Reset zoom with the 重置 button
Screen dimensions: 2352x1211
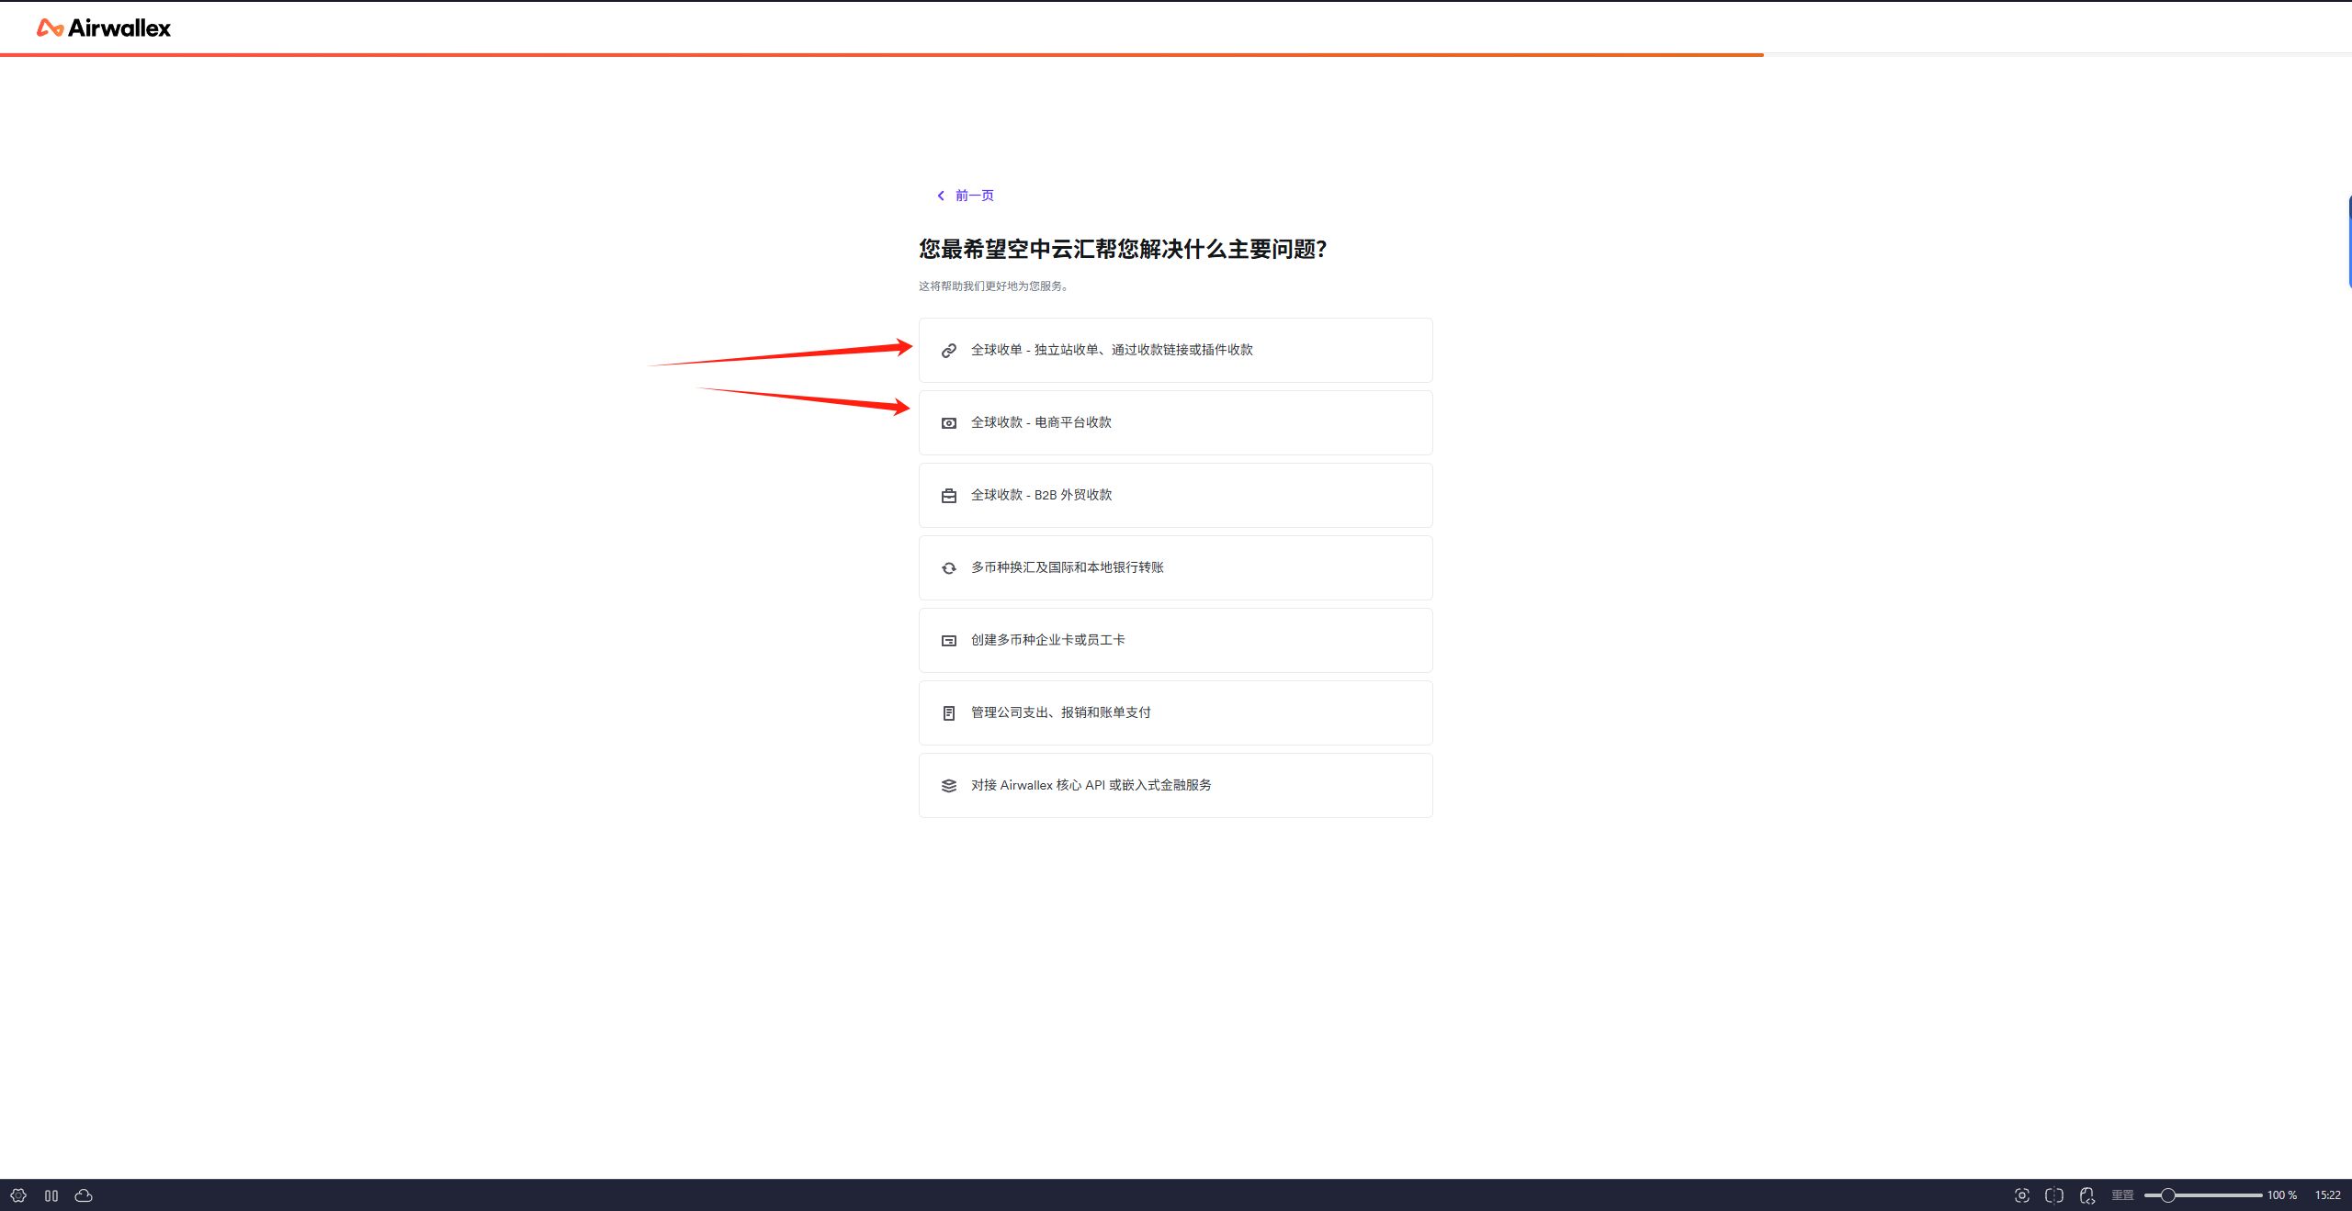tap(2122, 1195)
